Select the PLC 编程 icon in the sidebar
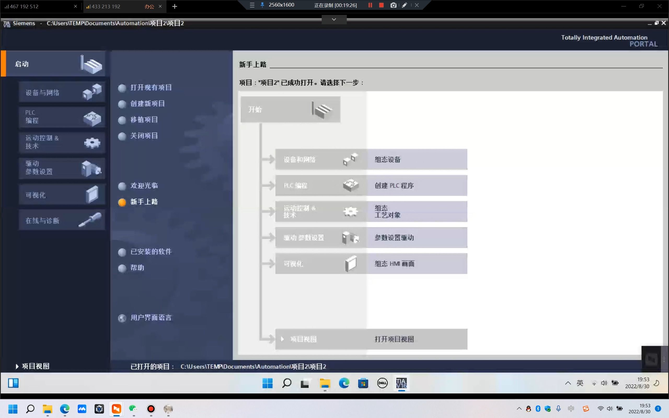 [92, 117]
